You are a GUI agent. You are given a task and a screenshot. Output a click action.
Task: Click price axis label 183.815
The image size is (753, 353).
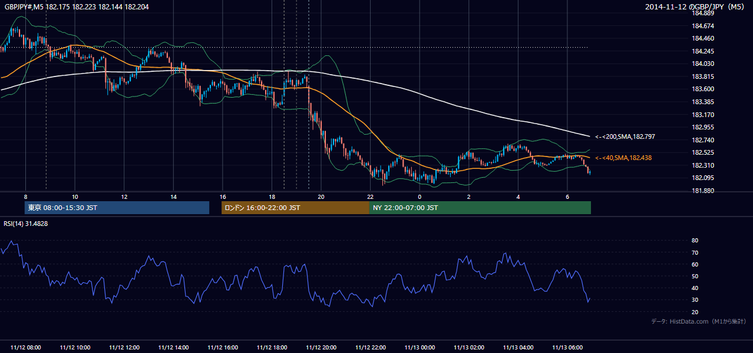click(702, 76)
